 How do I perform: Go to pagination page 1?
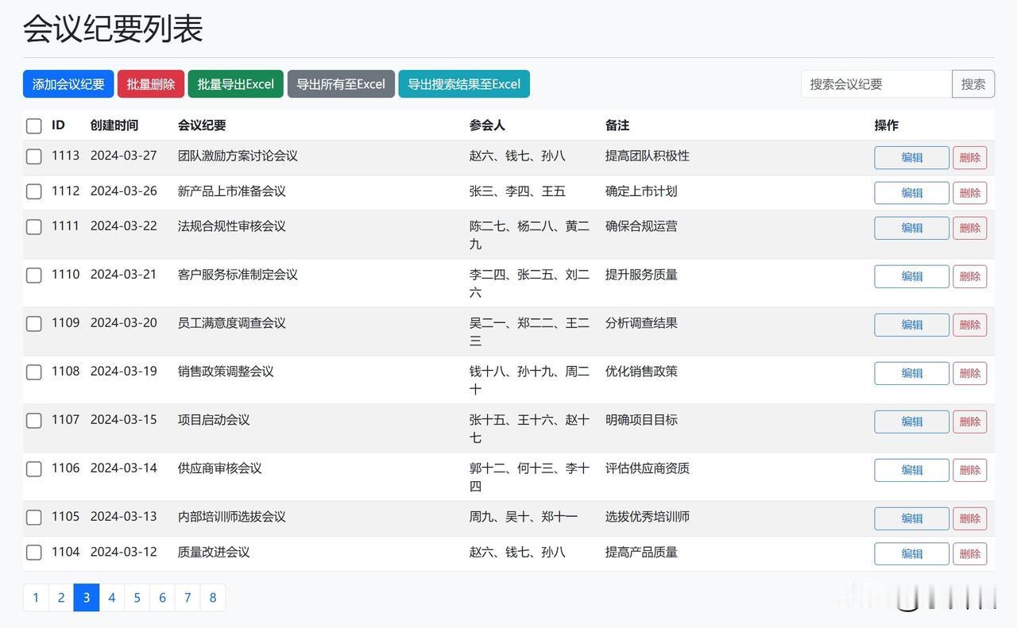click(36, 598)
